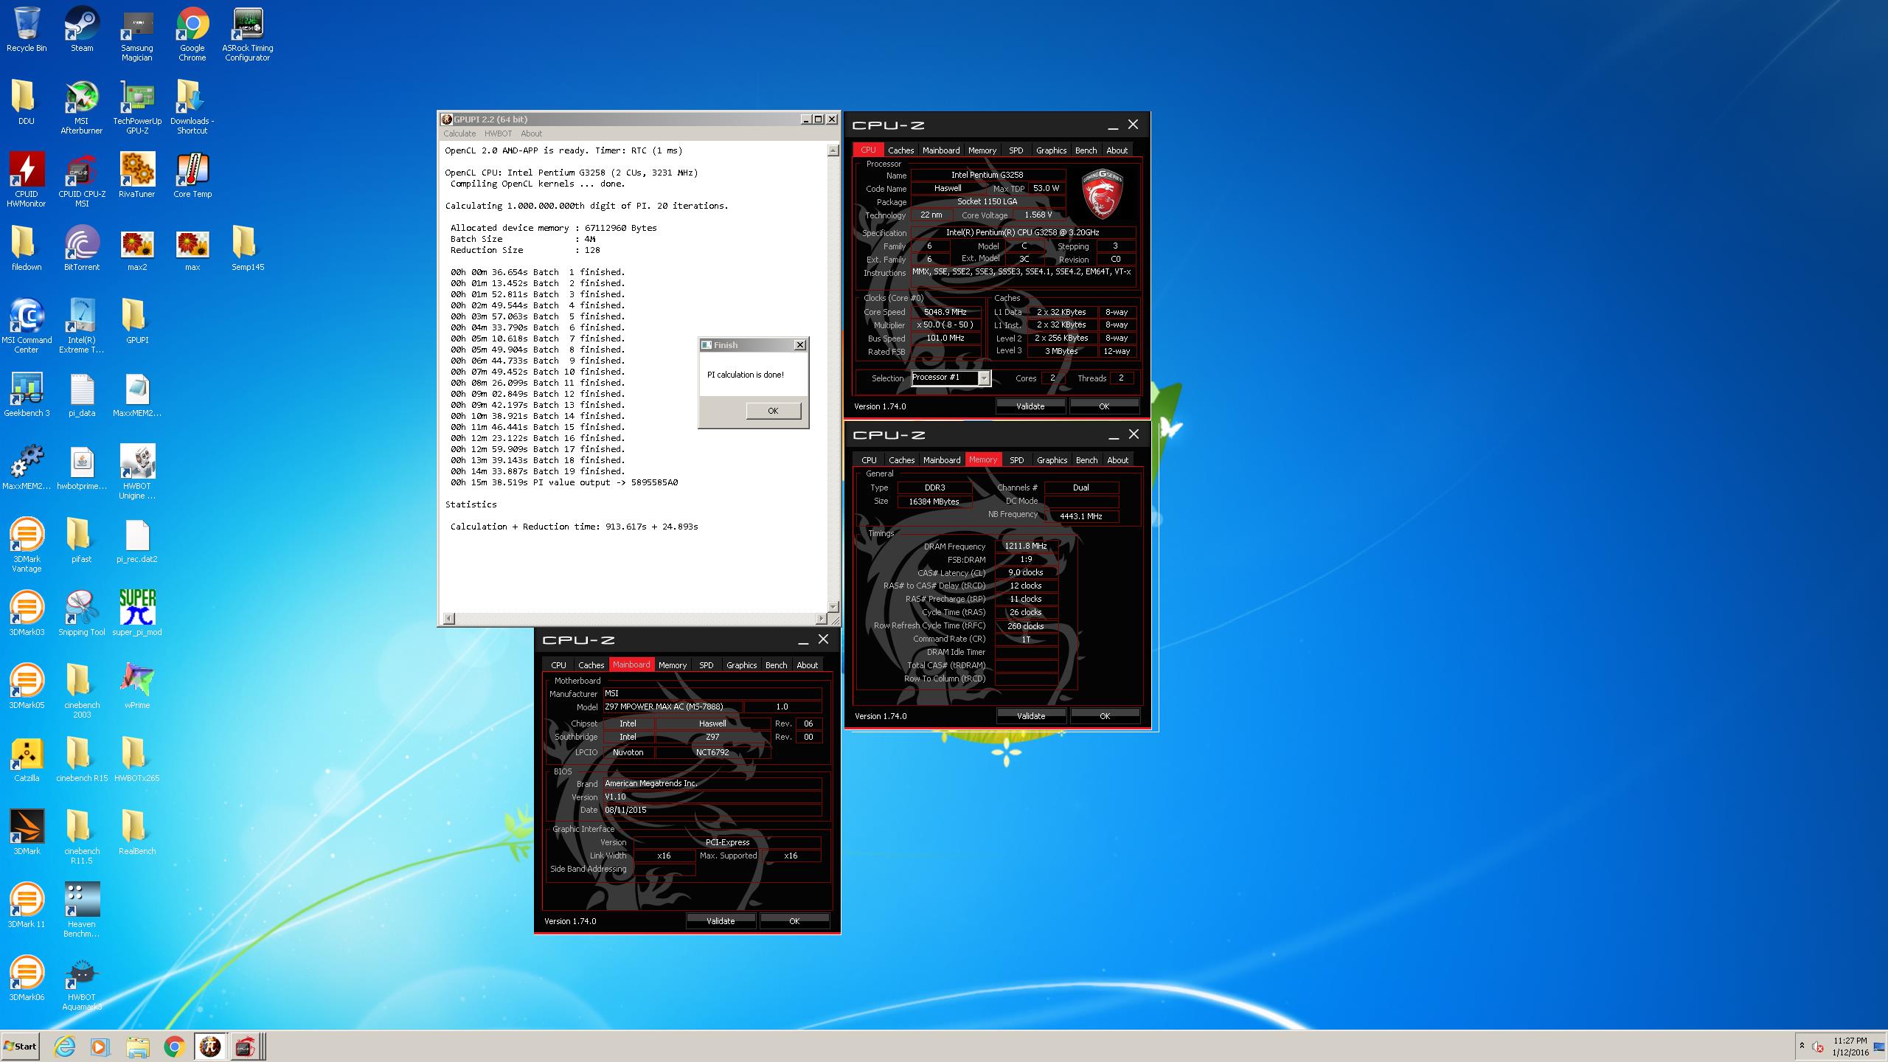Open Bench tab in top CPU-Z window
1888x1062 pixels.
1086,150
